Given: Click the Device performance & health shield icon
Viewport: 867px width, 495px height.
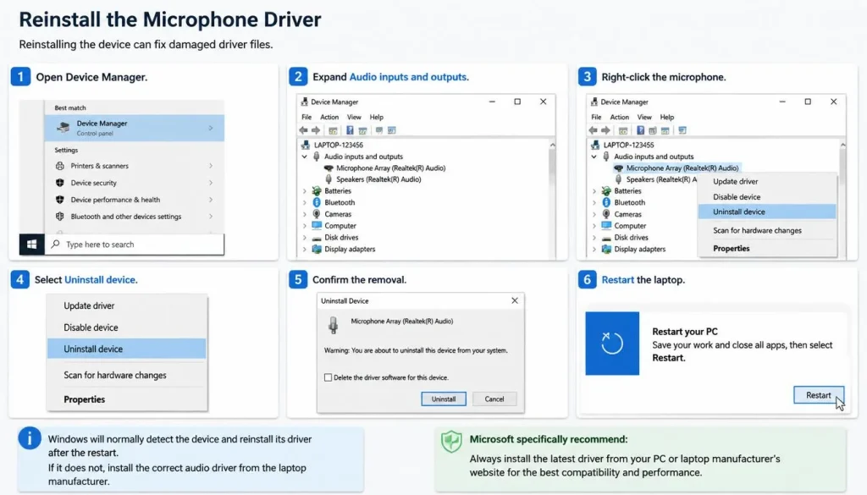Looking at the screenshot, I should (x=60, y=200).
